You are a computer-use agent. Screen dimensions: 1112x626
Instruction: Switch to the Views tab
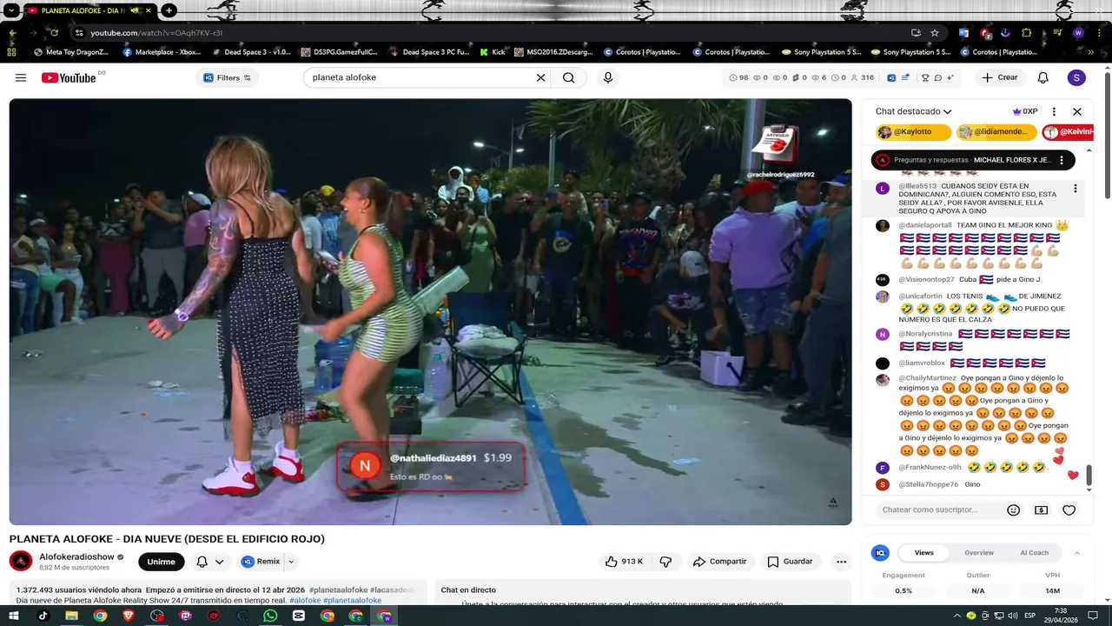click(x=923, y=553)
